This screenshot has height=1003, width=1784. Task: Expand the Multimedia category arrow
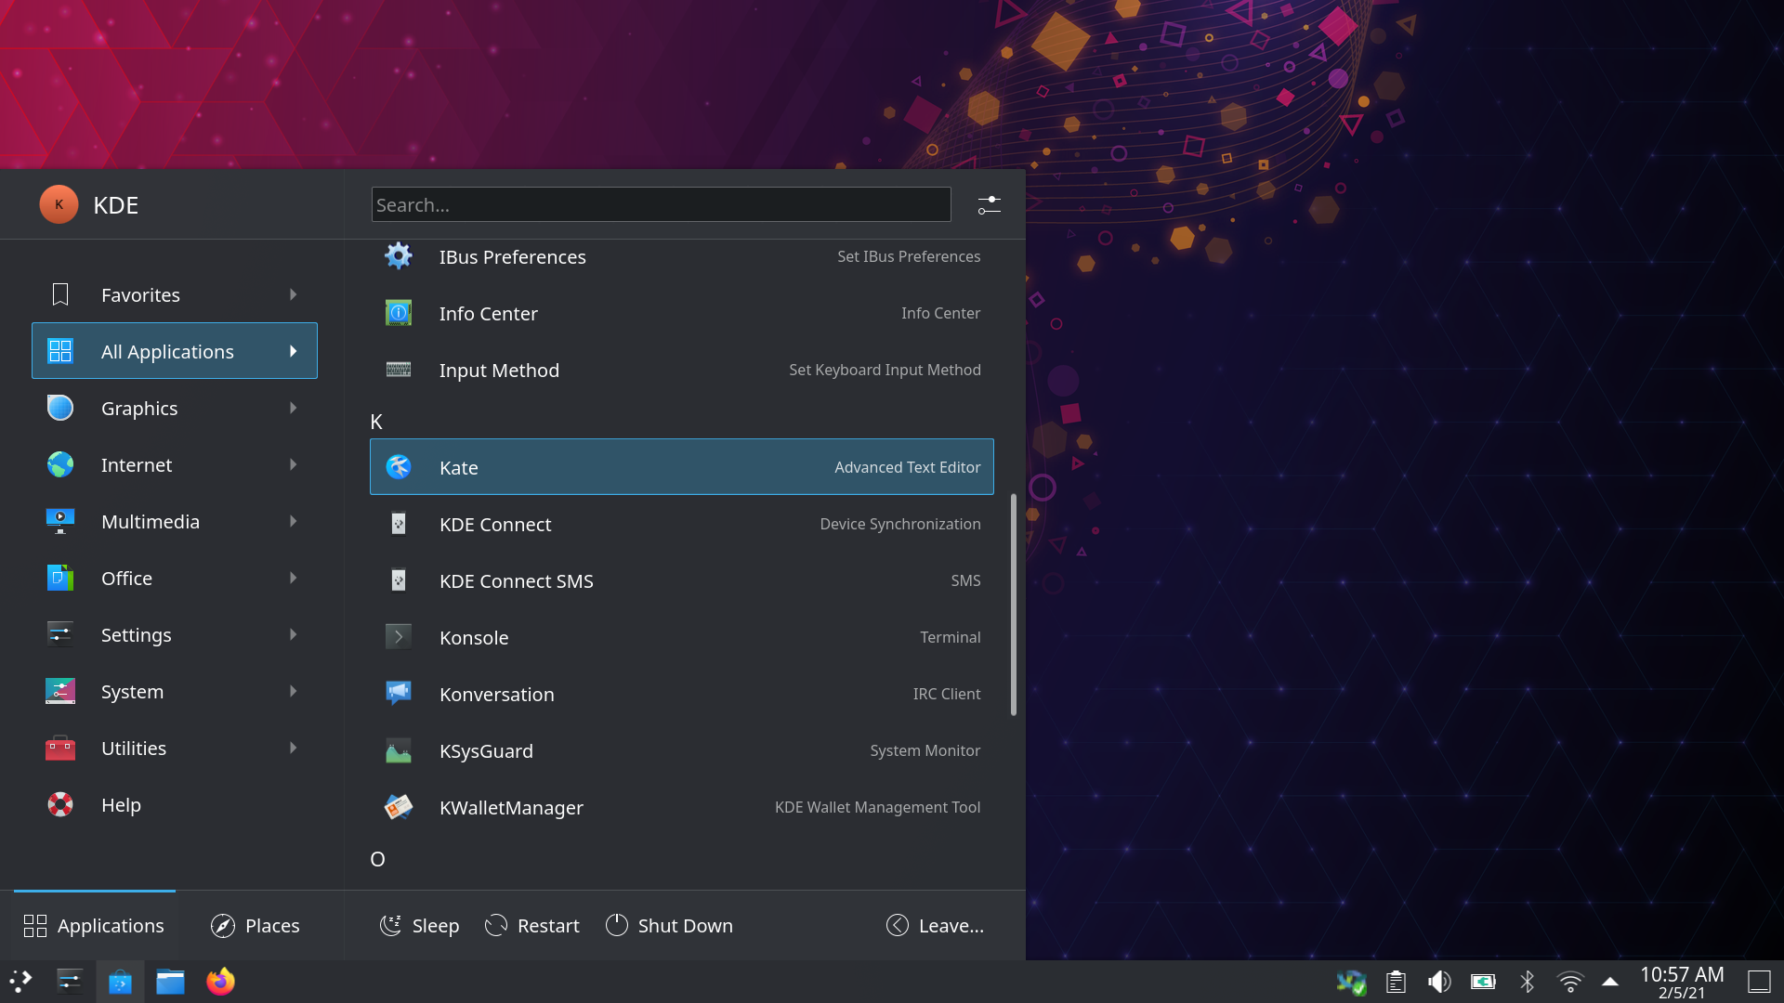pyautogui.click(x=294, y=521)
